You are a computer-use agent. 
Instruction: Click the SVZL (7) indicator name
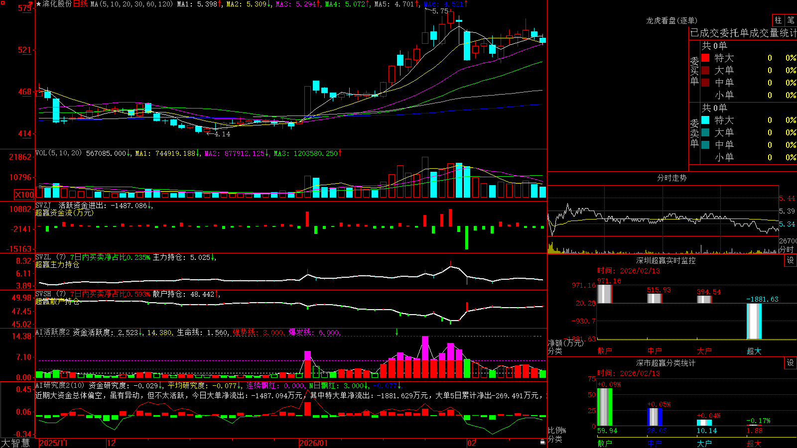[50, 257]
